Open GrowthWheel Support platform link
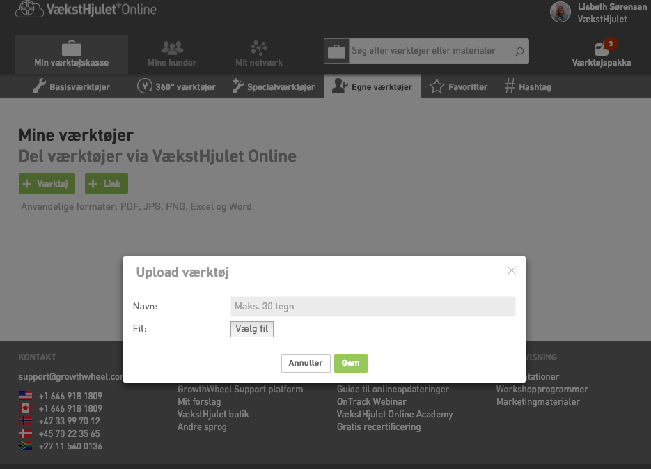This screenshot has width=651, height=469. (x=240, y=390)
